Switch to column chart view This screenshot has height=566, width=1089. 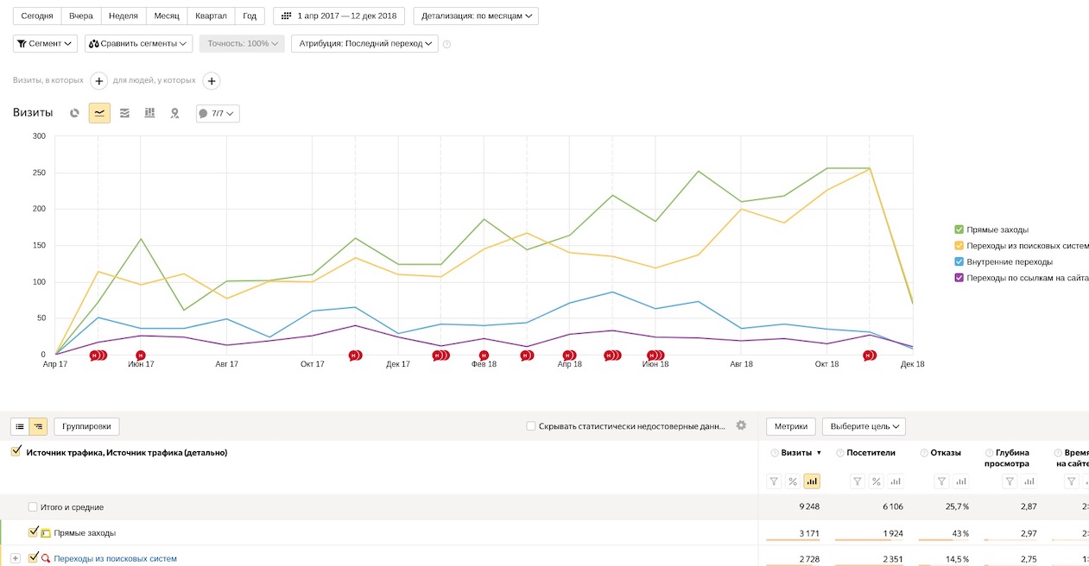click(149, 113)
